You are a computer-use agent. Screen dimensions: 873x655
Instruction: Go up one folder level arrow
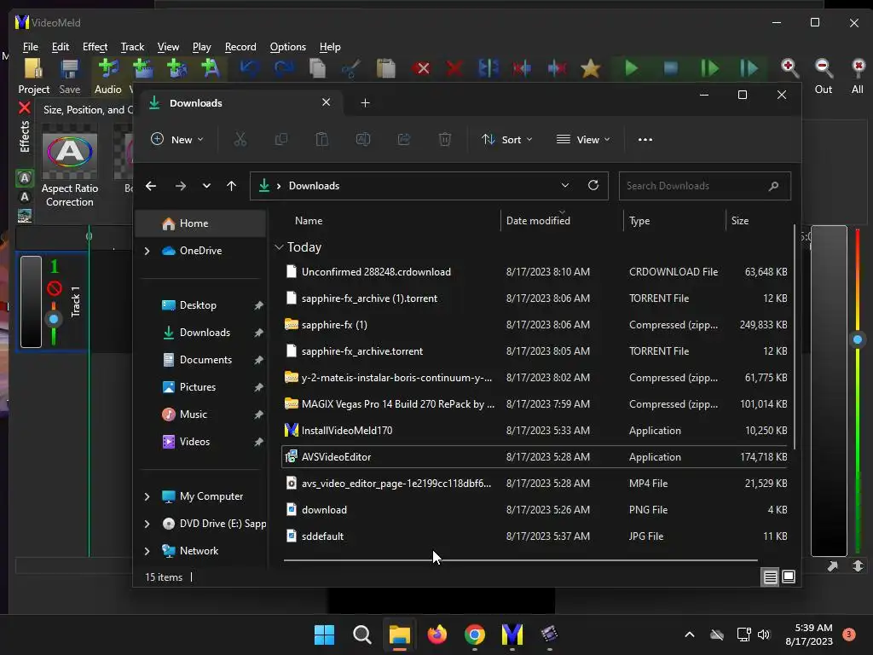click(232, 186)
